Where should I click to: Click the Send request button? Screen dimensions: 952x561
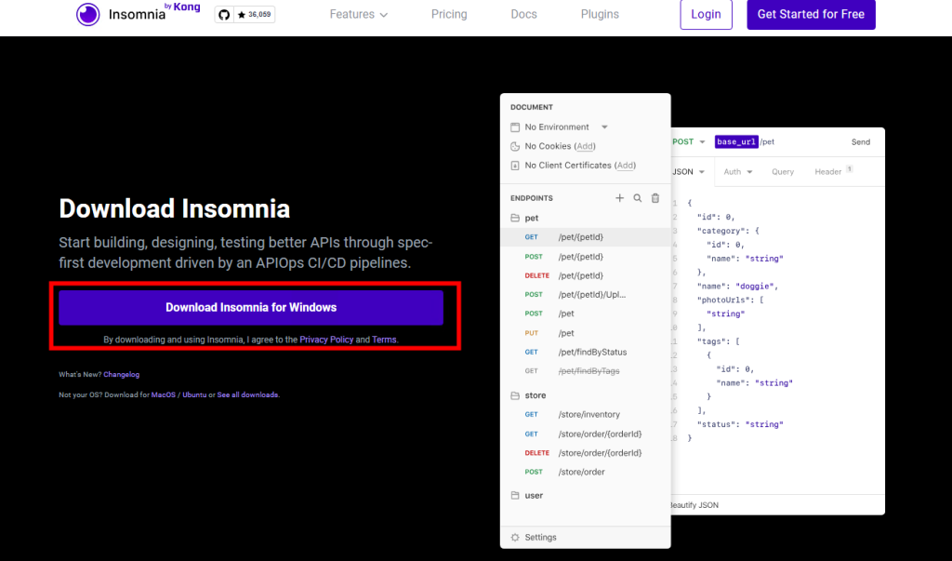(860, 142)
